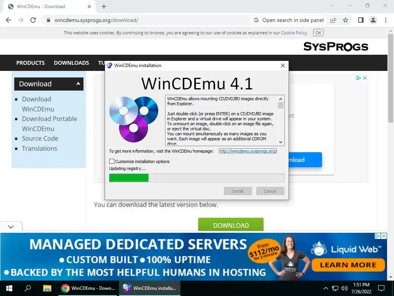Click the browser forward arrow
The height and width of the screenshot is (296, 394).
tap(21, 20)
